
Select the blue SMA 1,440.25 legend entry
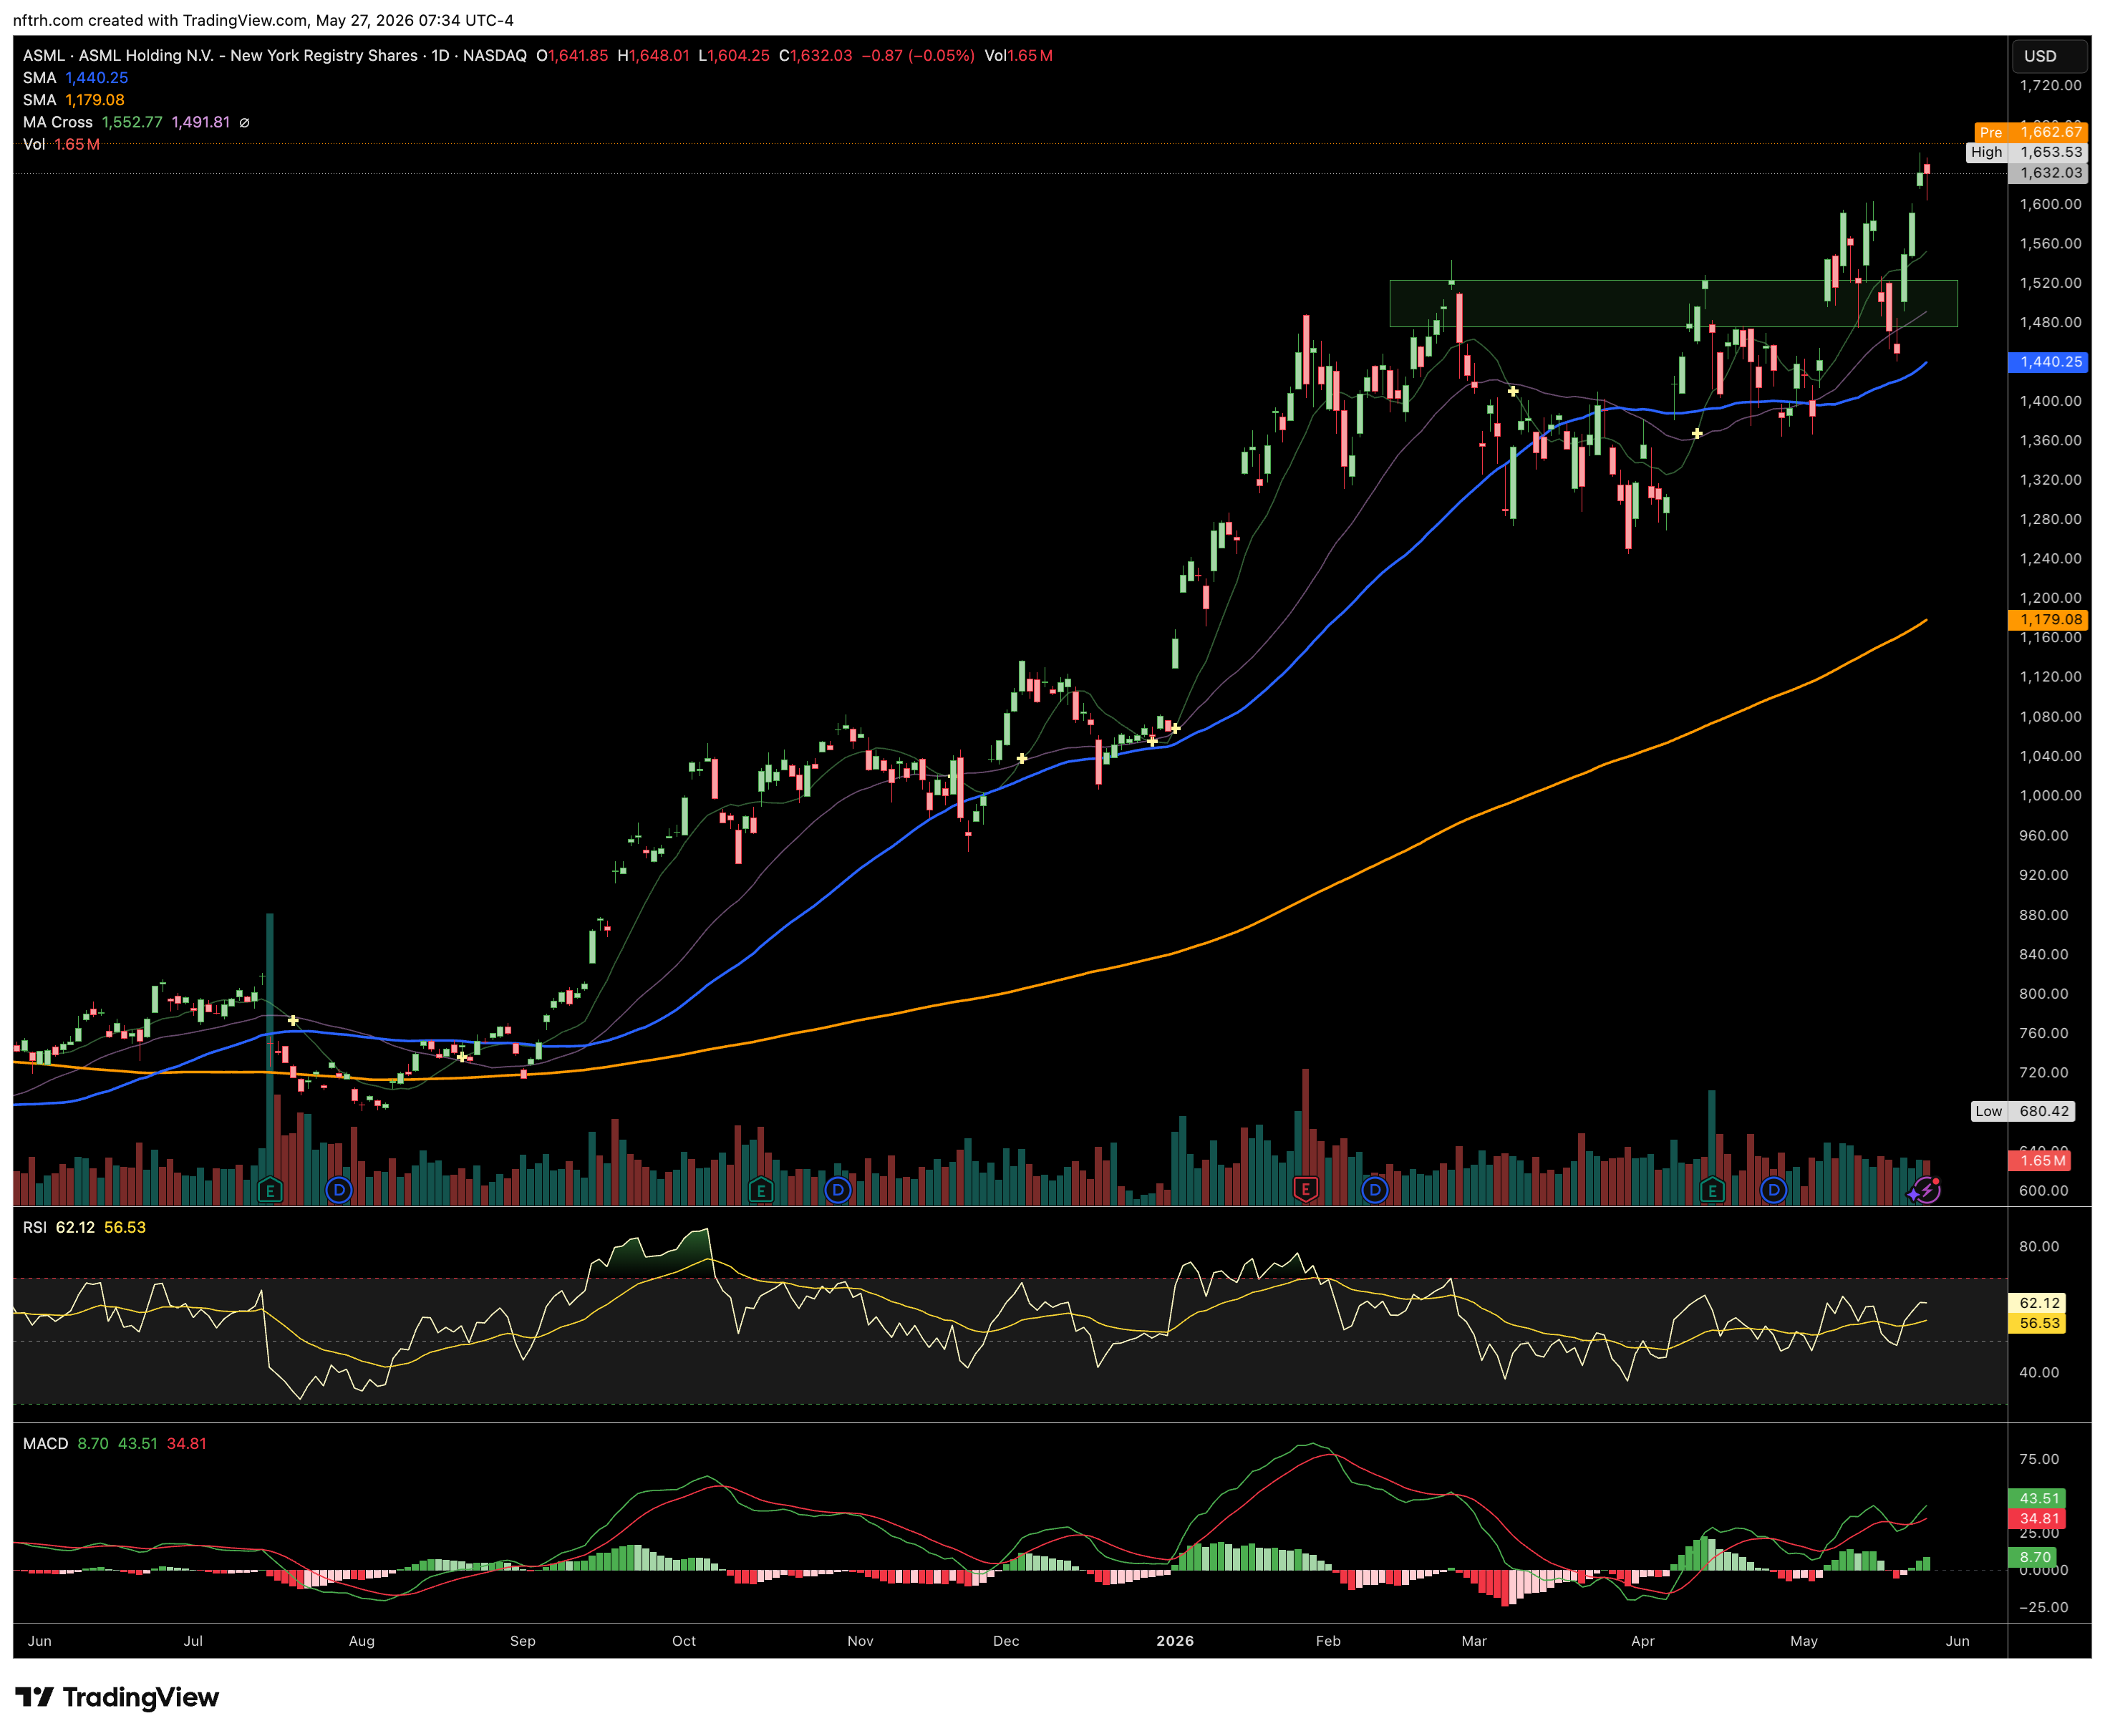click(75, 78)
